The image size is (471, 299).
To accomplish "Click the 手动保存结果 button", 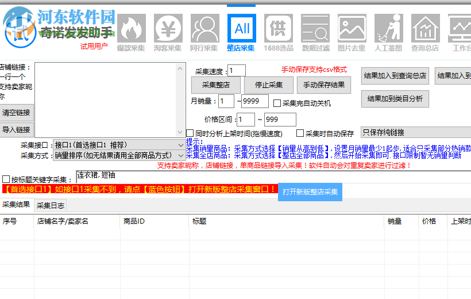I will 324,85.
